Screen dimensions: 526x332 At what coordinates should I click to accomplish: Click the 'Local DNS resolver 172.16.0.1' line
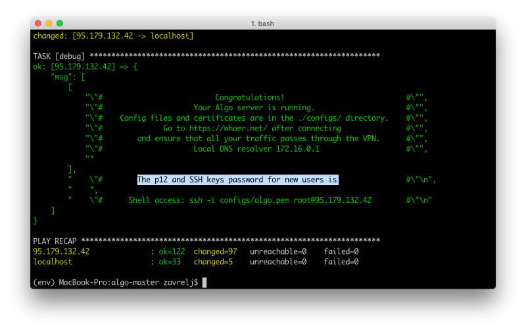pos(256,149)
